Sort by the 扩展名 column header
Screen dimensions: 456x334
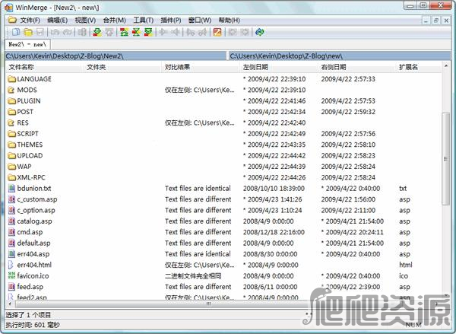coord(418,67)
